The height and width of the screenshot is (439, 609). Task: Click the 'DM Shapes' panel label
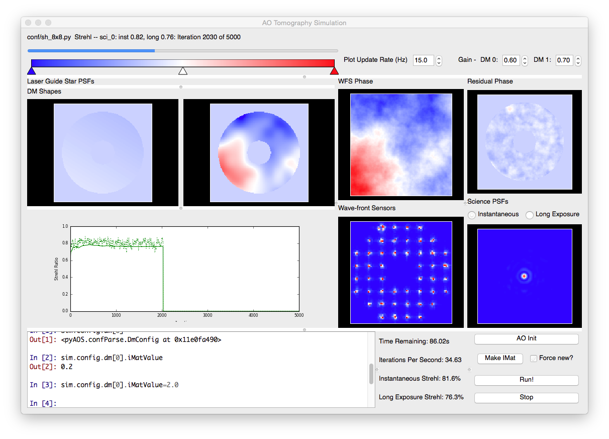(x=44, y=92)
